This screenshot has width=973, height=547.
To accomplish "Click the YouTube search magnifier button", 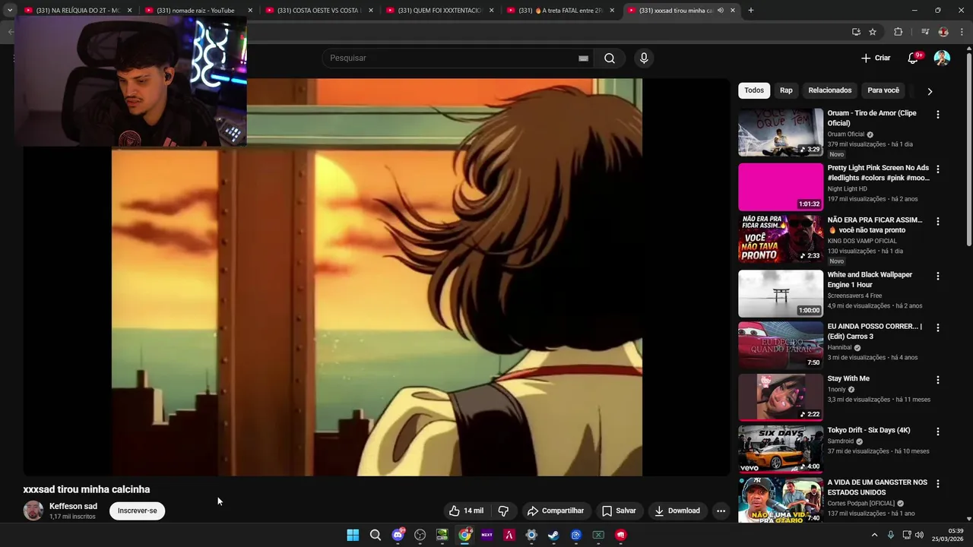I will coord(610,58).
